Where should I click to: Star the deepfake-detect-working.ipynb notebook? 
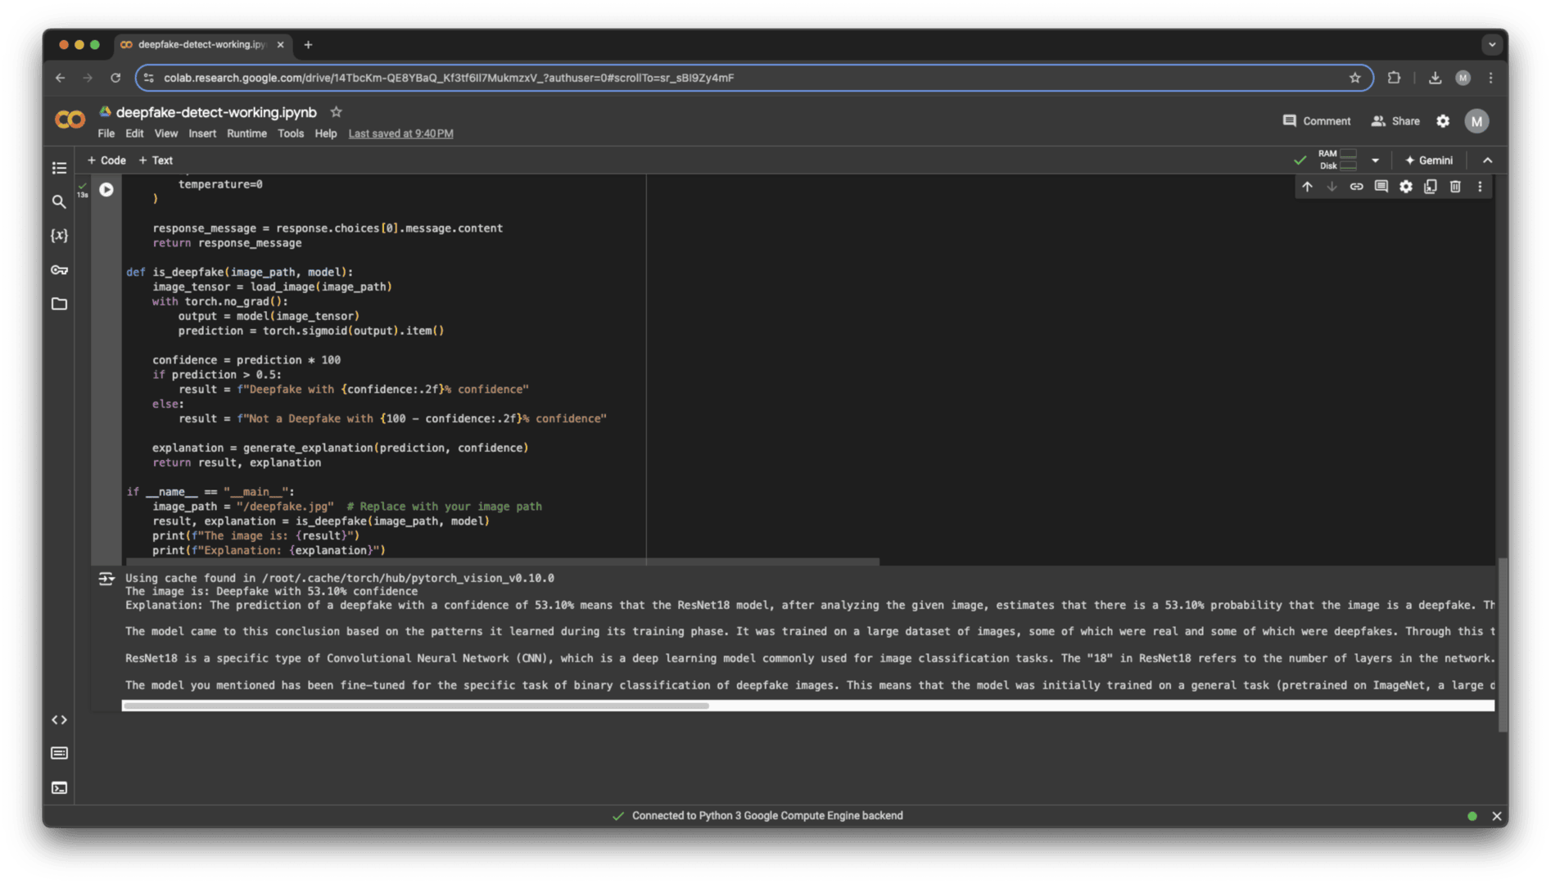[x=336, y=112]
